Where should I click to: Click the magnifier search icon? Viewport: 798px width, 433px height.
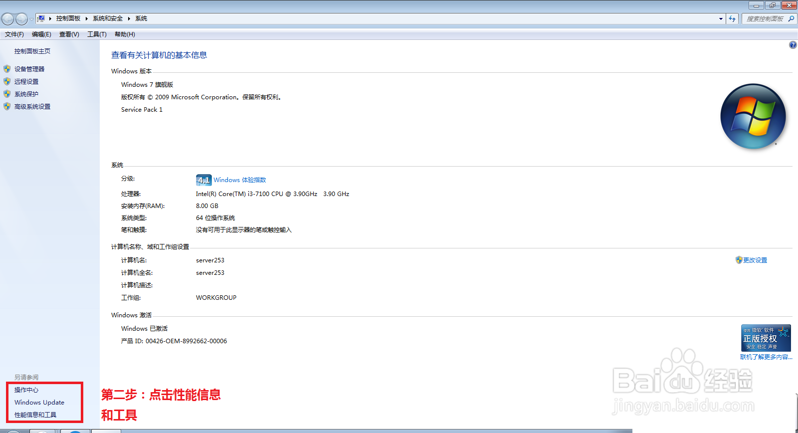tap(791, 19)
